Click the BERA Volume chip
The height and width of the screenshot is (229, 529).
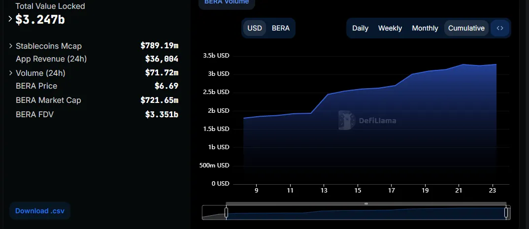227,2
